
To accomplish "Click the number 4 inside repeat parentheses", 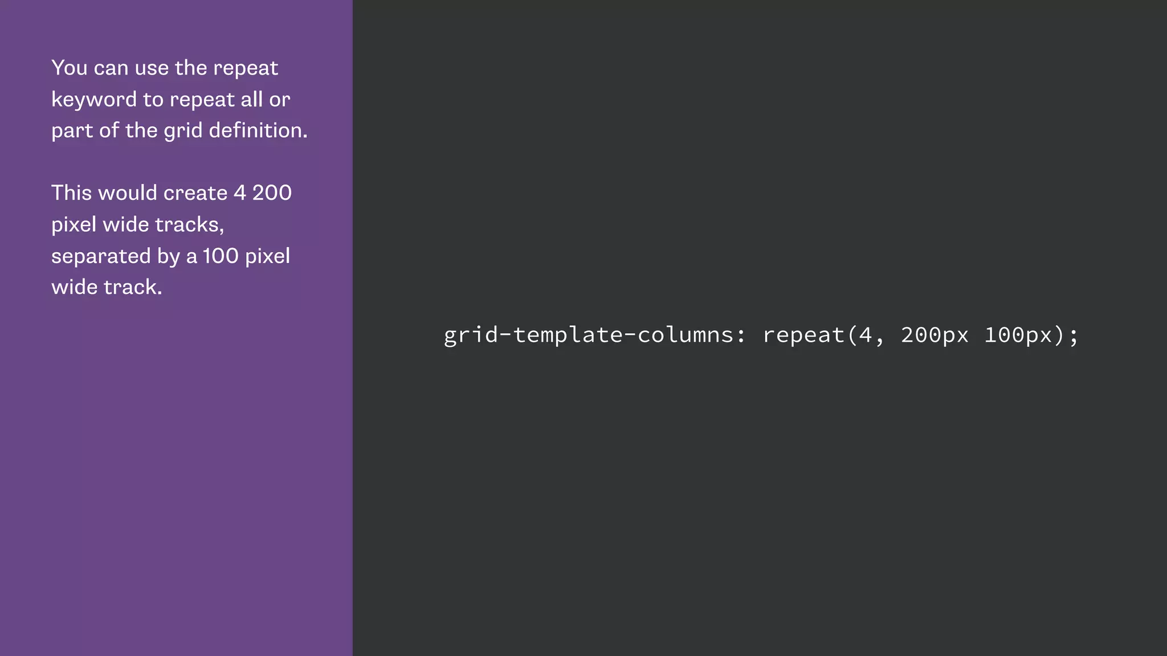I will pos(866,335).
